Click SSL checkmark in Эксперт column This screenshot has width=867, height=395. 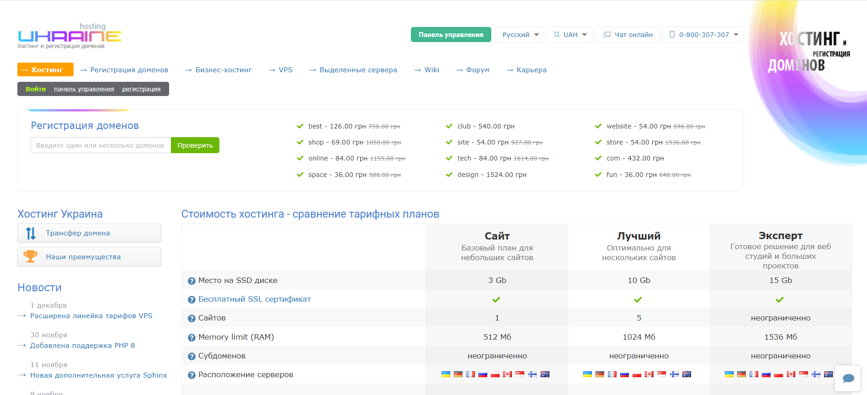[x=780, y=299]
